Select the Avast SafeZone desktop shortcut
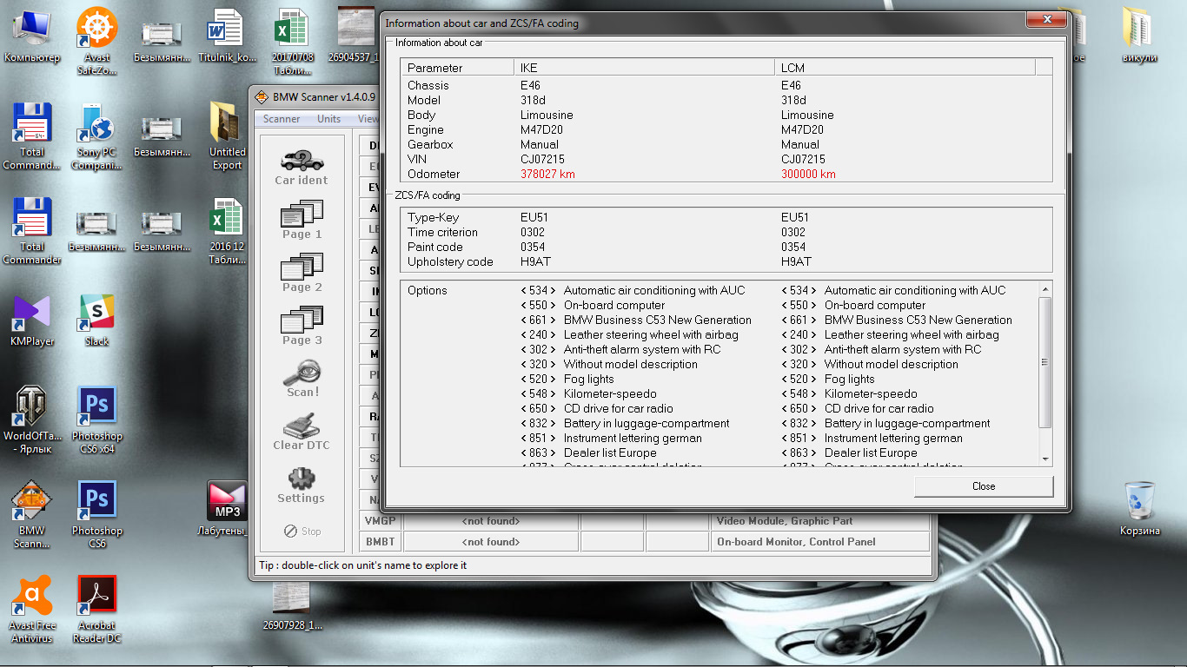This screenshot has width=1187, height=667. pyautogui.click(x=97, y=40)
